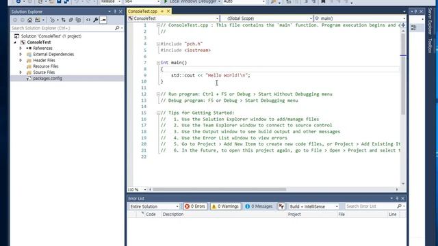Click the Save disk icon in toolbar

coord(59,1)
